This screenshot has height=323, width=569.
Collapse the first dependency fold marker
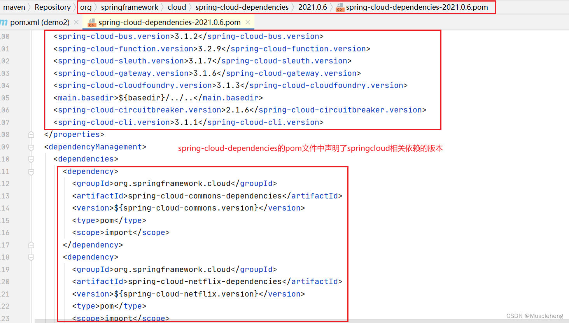click(x=31, y=172)
